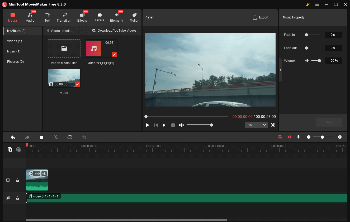This screenshot has height=222, width=350.
Task: Click the Split scissors icon
Action: click(x=56, y=137)
